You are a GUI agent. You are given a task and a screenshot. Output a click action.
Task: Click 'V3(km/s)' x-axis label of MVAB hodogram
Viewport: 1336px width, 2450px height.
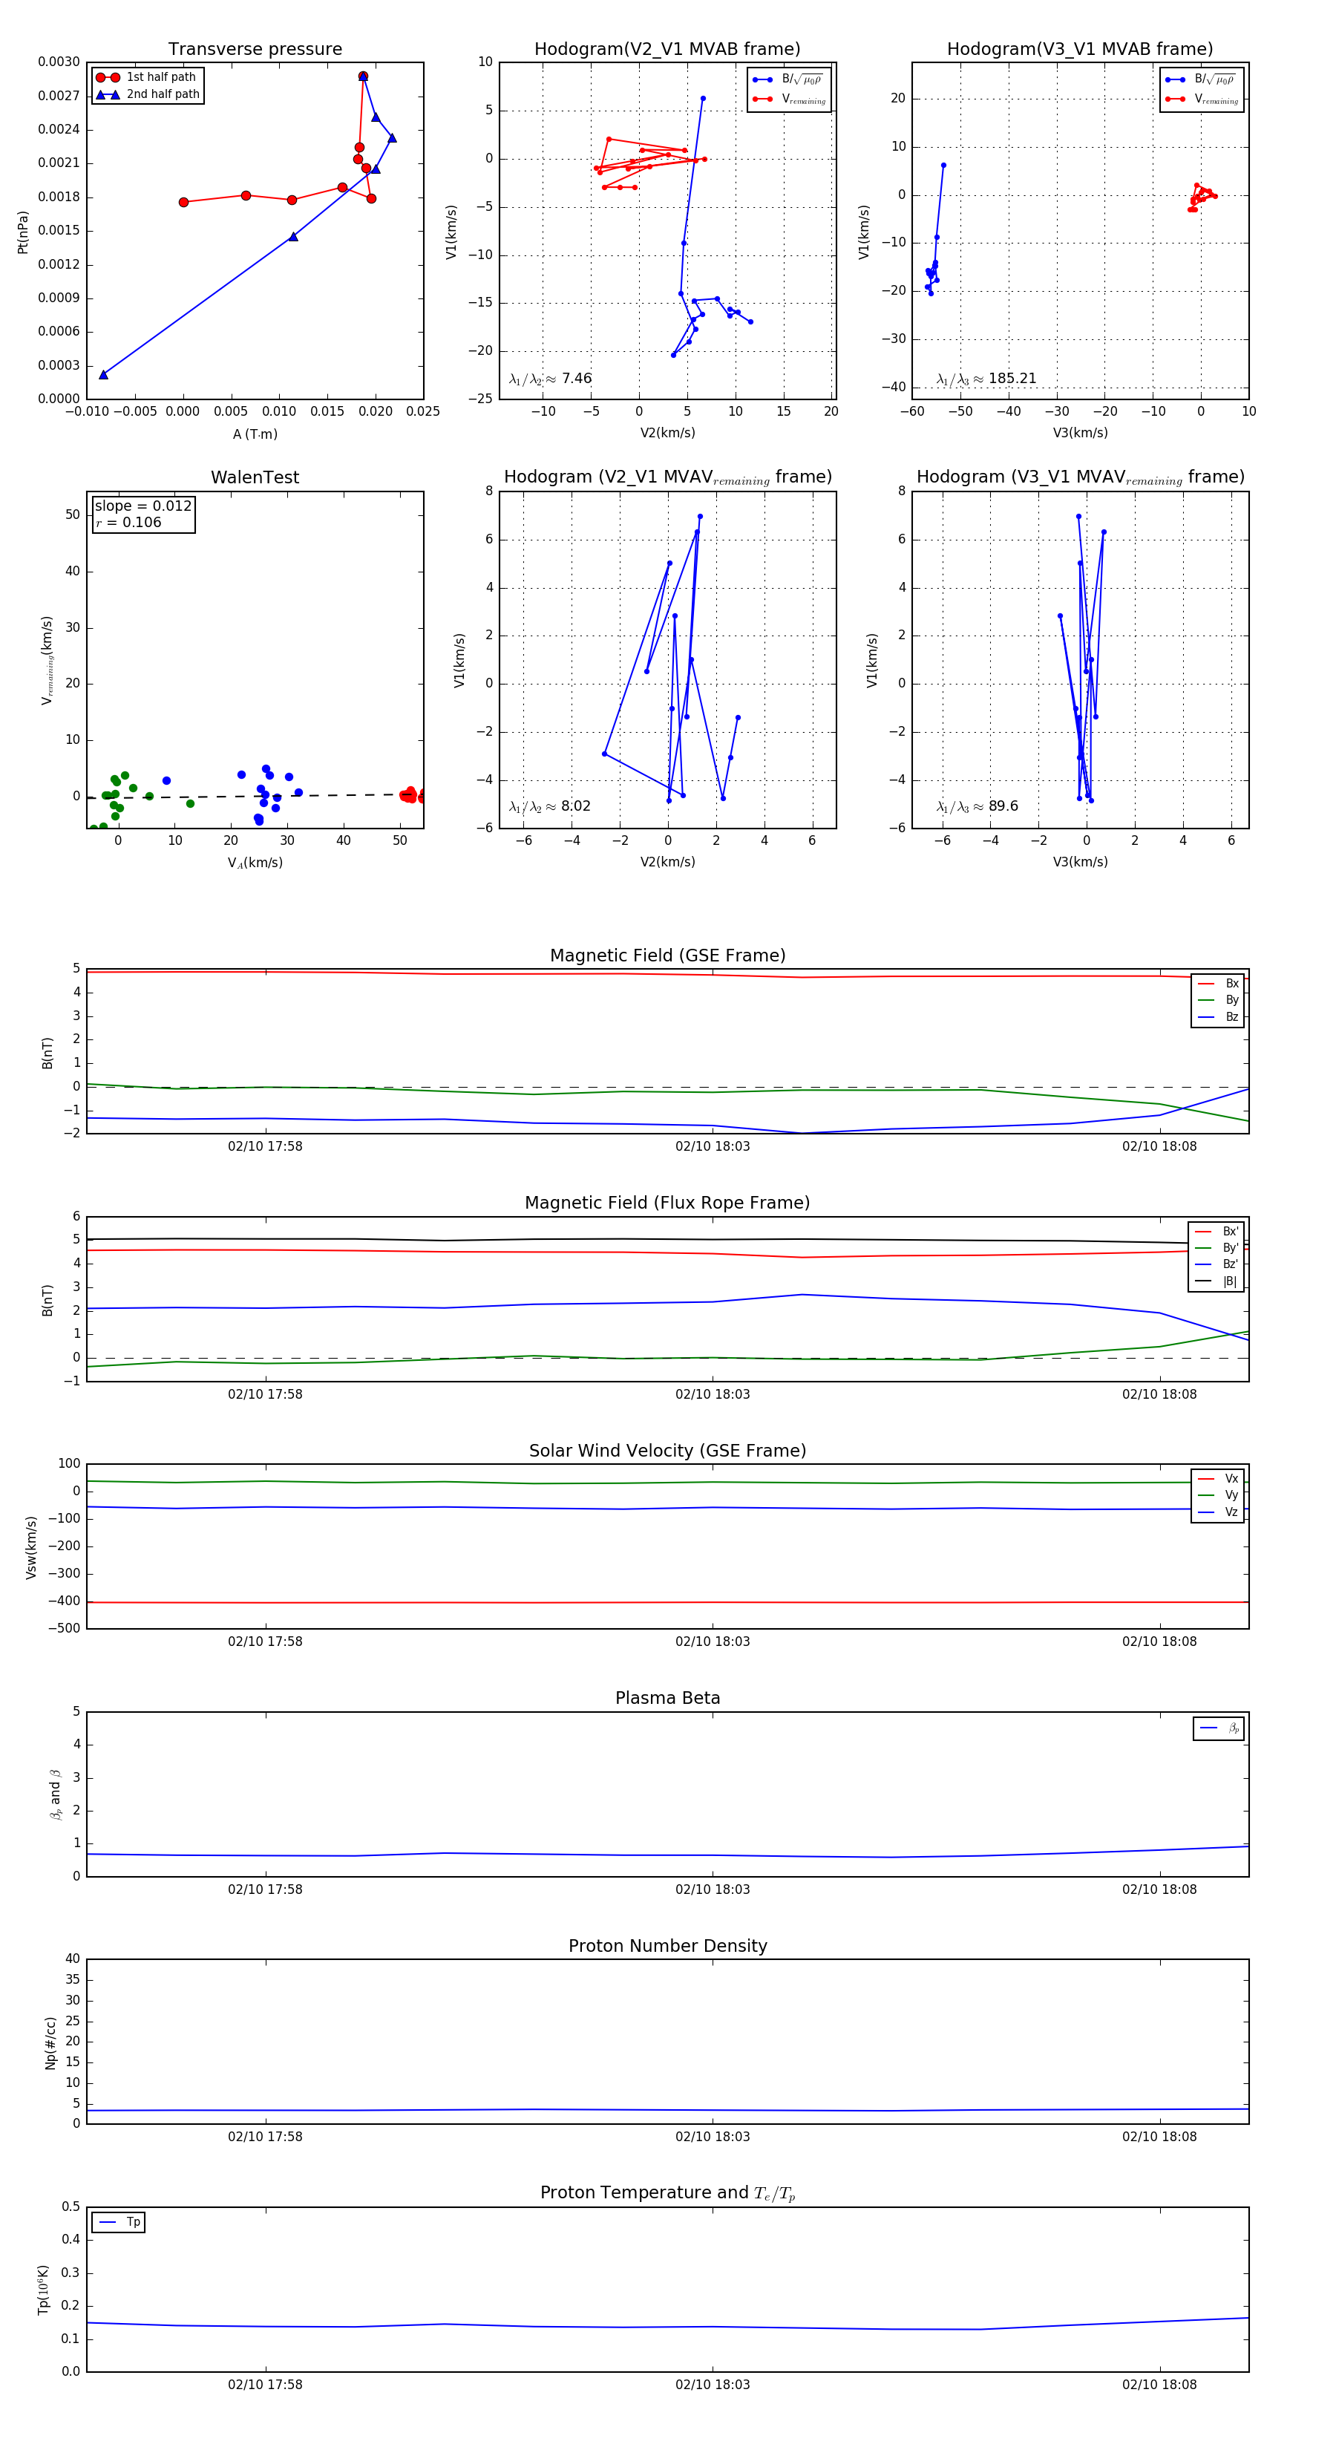coord(1080,433)
